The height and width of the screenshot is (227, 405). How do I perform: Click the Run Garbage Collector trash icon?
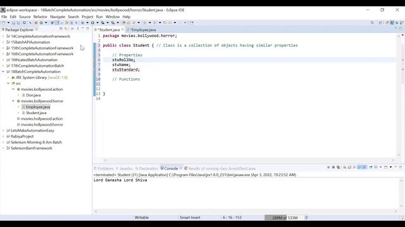point(306,218)
